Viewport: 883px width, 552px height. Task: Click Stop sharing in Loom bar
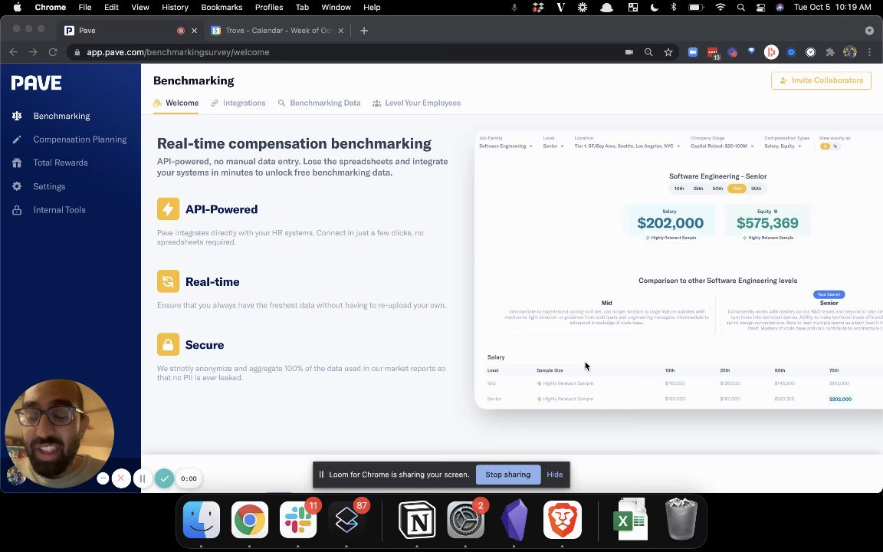coord(508,475)
